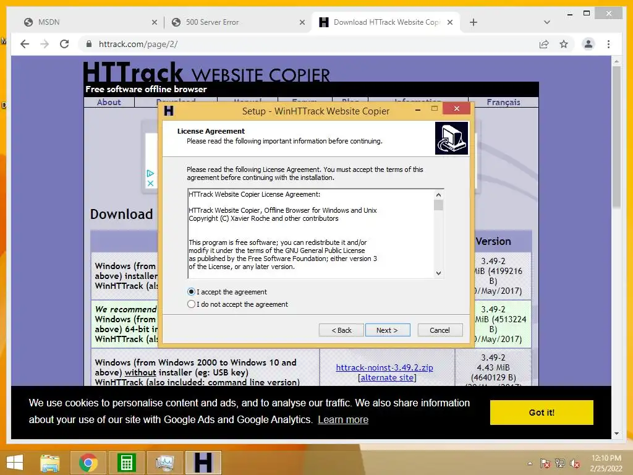Viewport: 633px width, 475px height.
Task: Open a new browser tab
Action: [x=474, y=23]
